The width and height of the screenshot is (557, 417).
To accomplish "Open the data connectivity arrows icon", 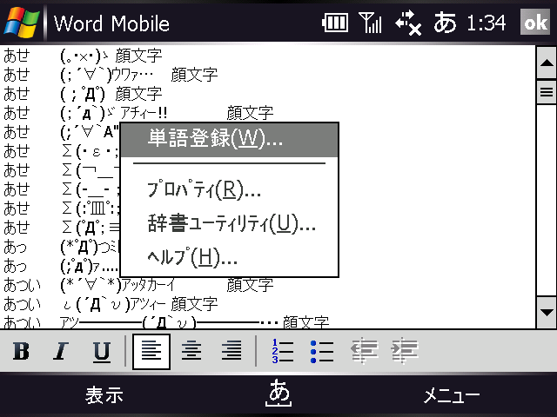I will click(408, 23).
